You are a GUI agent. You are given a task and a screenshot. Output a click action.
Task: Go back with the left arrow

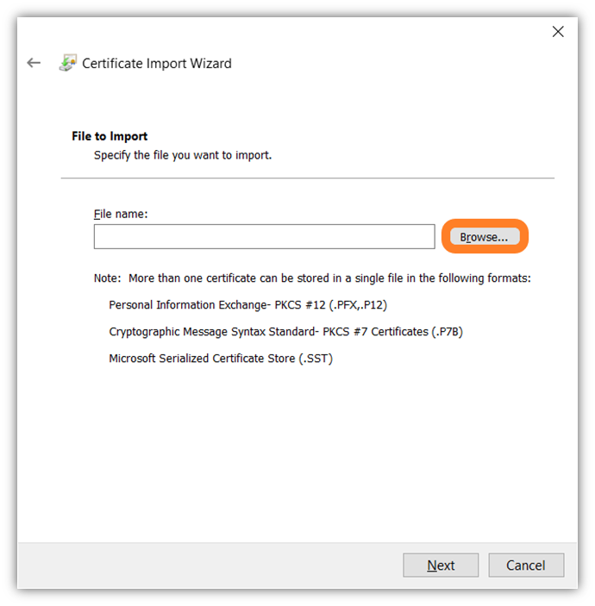click(34, 63)
